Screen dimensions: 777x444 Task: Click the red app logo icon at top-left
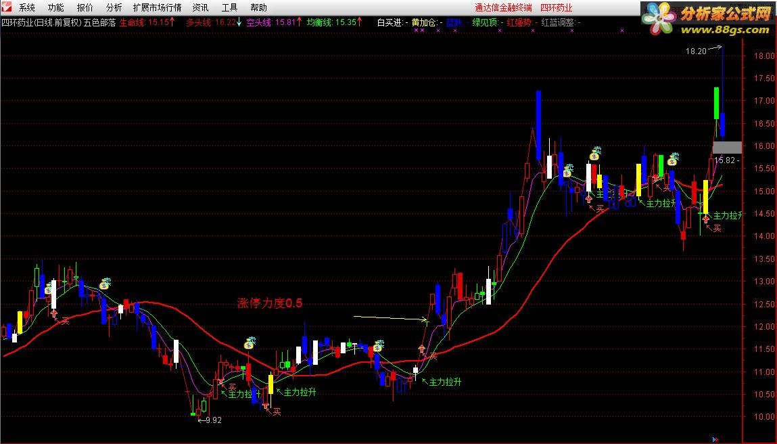point(5,7)
